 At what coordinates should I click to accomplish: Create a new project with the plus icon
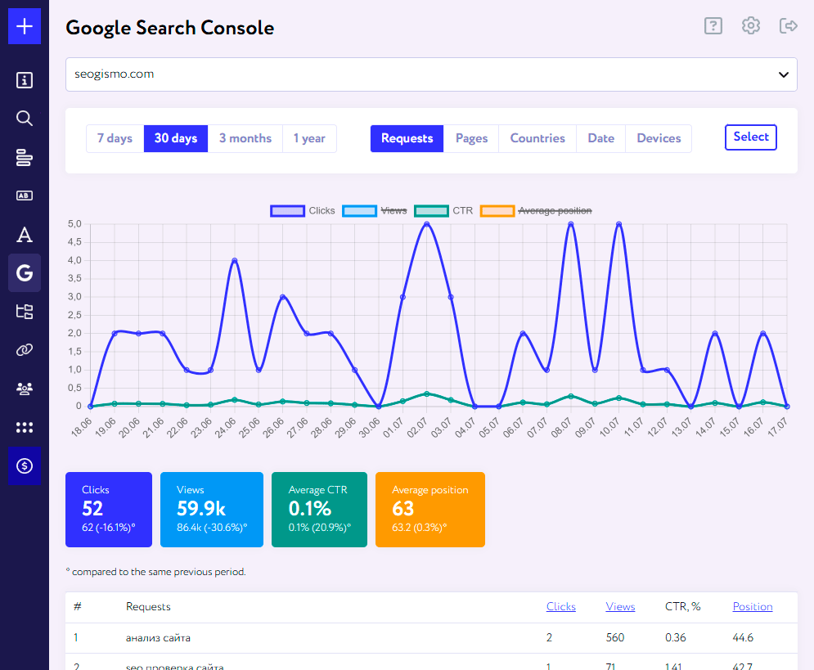tap(24, 25)
